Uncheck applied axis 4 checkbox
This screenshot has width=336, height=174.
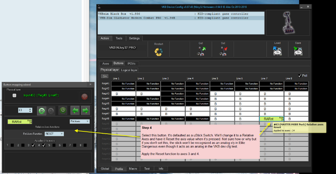tap(44, 145)
